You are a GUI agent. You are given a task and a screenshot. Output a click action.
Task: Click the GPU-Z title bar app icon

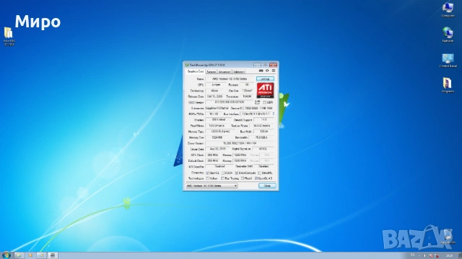[x=187, y=65]
